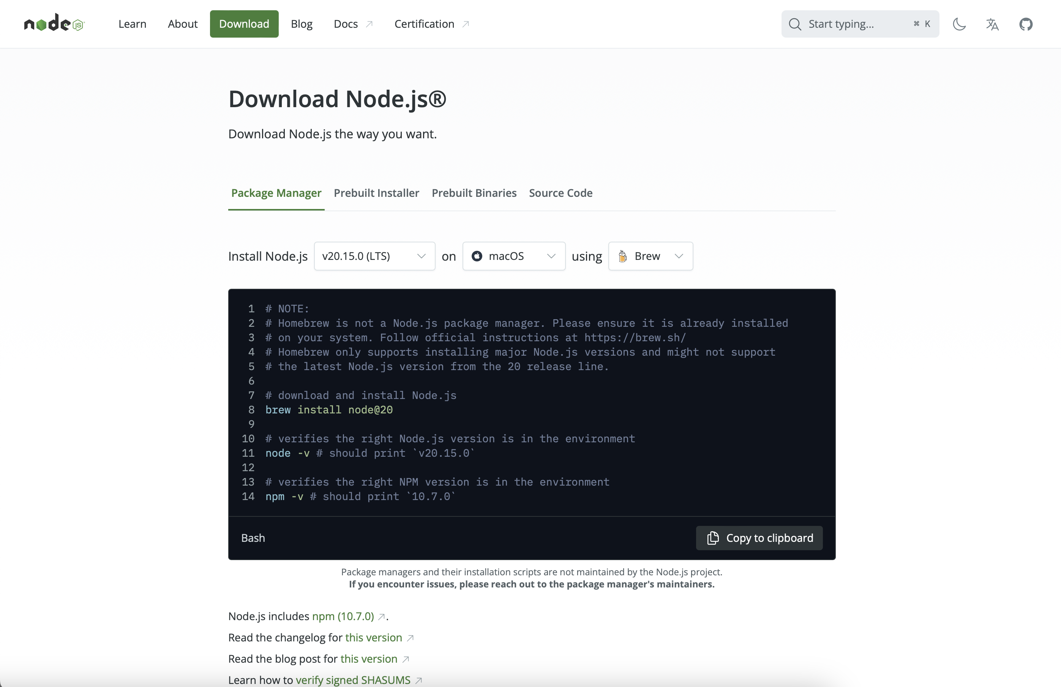Open the Learn menu item

[x=133, y=24]
